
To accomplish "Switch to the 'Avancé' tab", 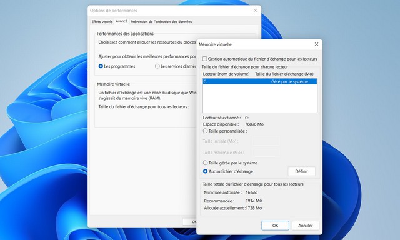I will coord(122,21).
